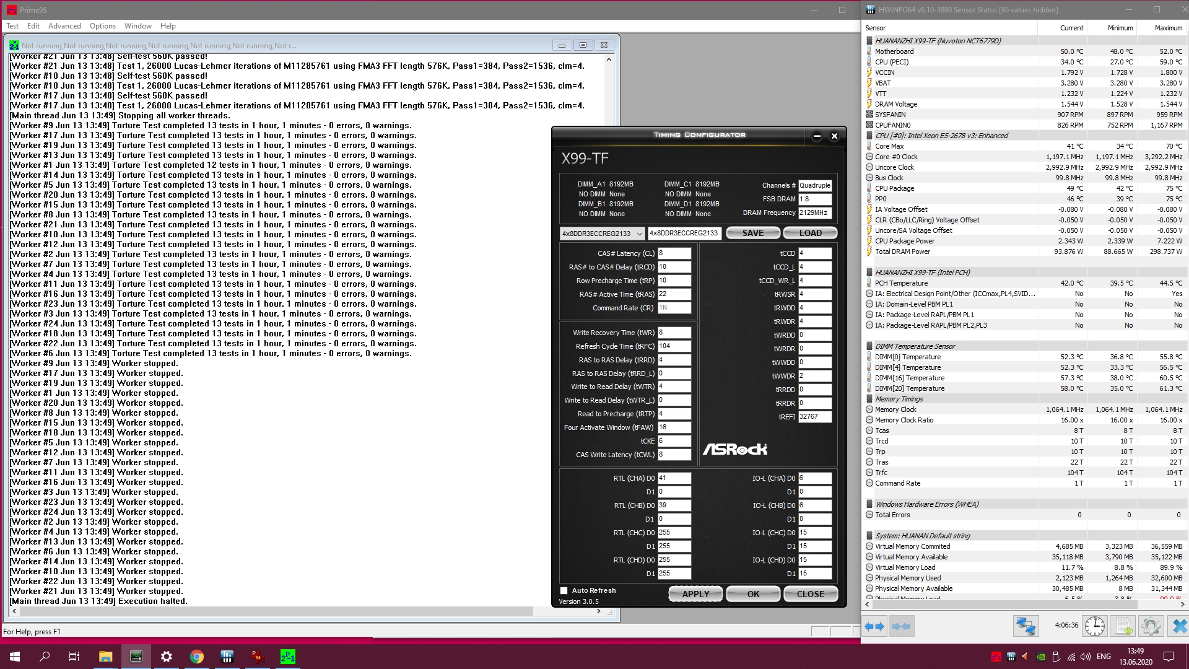Open the memory profile dropdown 4x8DDR3ECCREG2133
The width and height of the screenshot is (1189, 669).
click(602, 234)
